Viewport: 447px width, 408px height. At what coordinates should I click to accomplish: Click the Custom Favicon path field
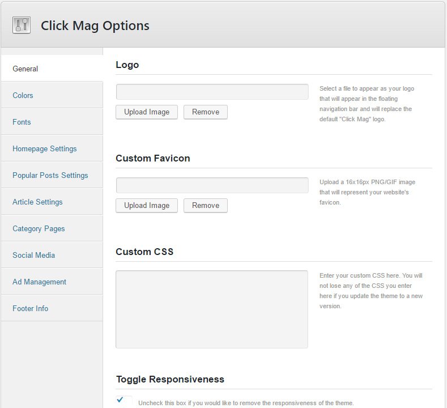pos(212,185)
